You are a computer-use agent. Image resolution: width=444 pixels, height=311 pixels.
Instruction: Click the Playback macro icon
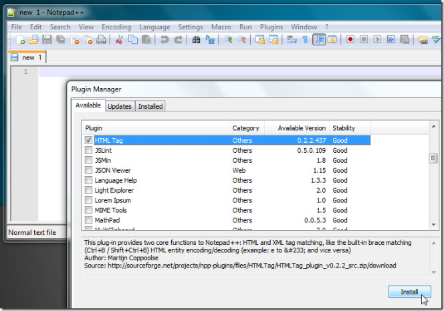[x=377, y=39]
